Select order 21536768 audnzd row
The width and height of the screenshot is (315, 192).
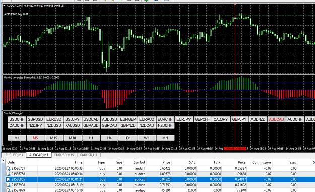click(160, 174)
